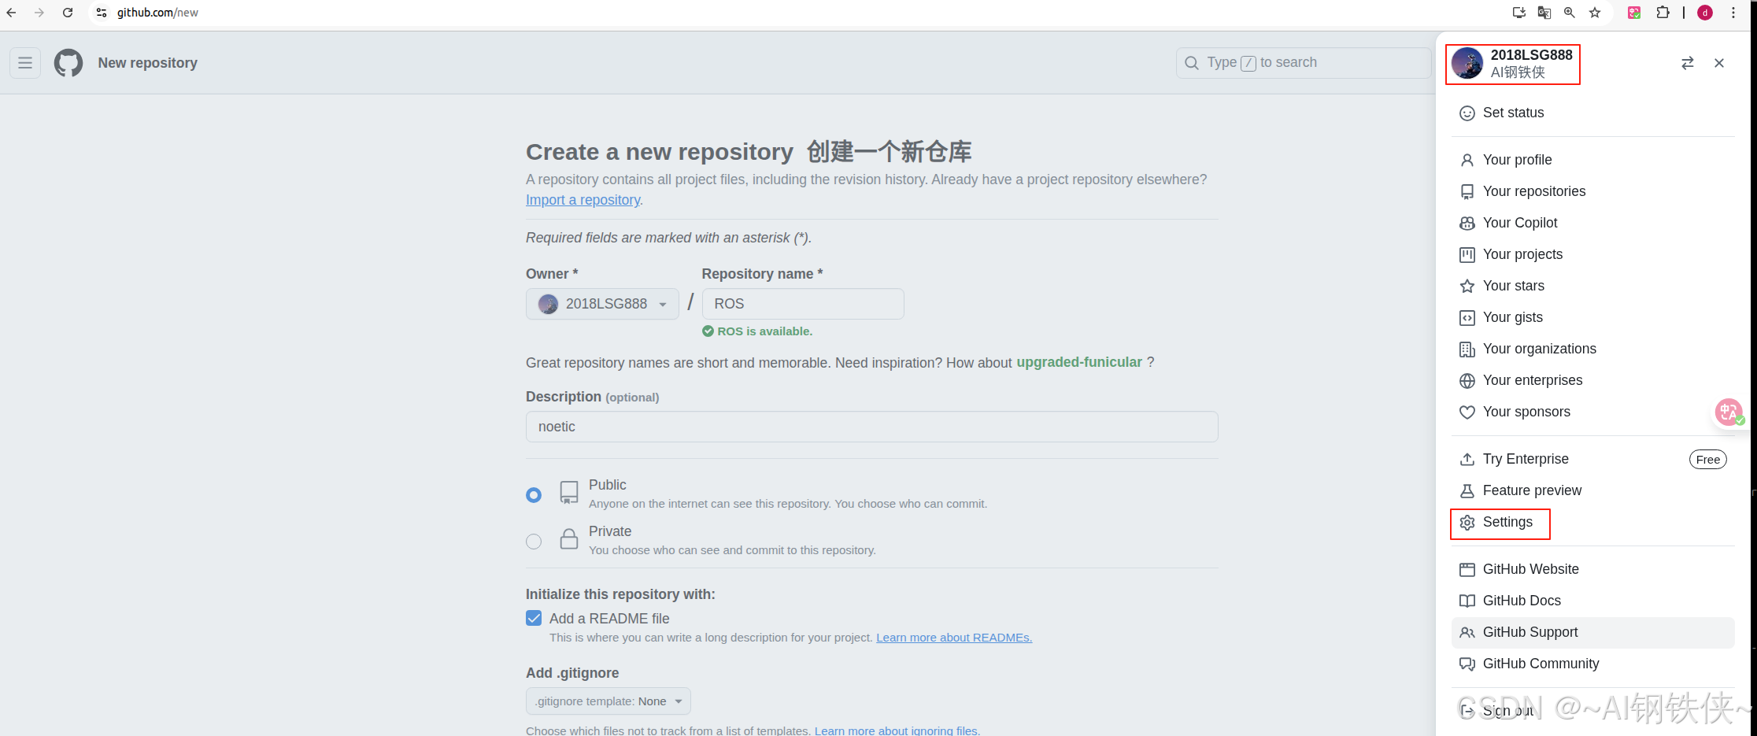Open Your organizations
Image resolution: width=1757 pixels, height=736 pixels.
pyautogui.click(x=1593, y=349)
